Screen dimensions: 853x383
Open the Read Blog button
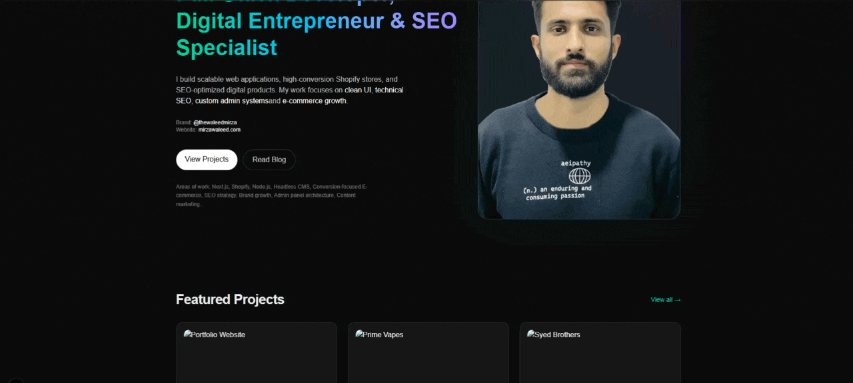[269, 160]
